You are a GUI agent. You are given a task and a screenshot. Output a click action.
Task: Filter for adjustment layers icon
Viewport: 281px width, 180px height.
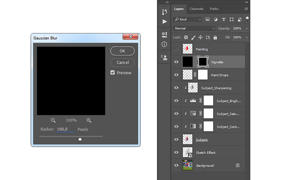point(215,19)
